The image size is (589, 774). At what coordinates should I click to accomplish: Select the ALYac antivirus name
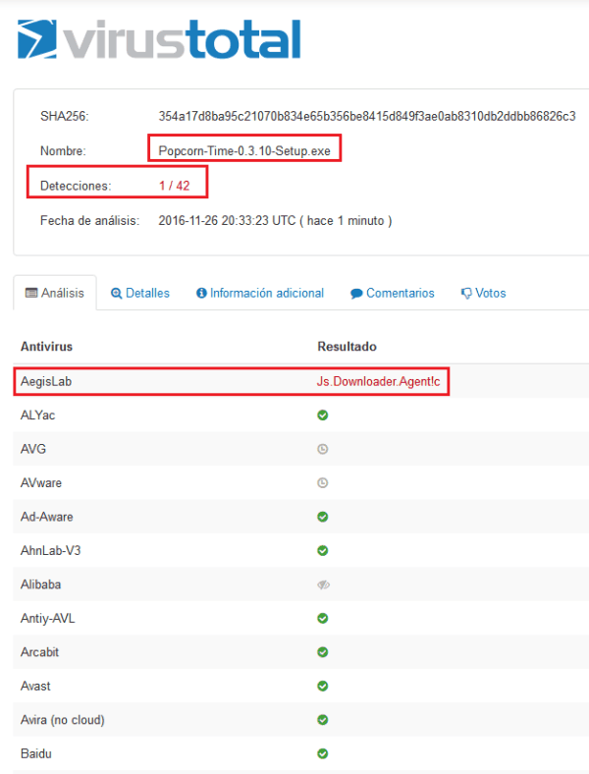point(37,415)
